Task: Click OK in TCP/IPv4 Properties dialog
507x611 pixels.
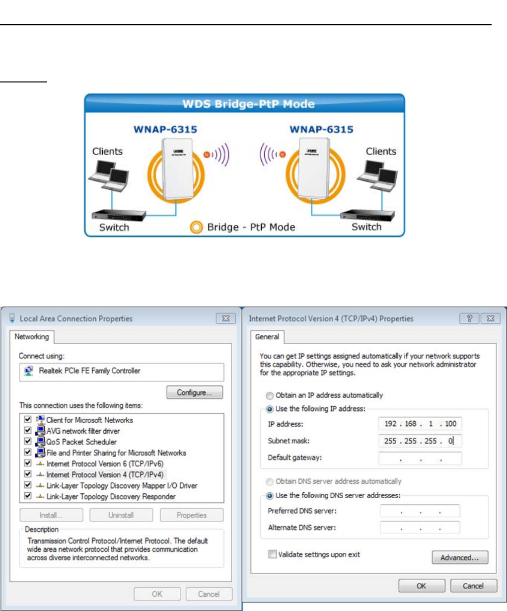Action: (x=422, y=586)
